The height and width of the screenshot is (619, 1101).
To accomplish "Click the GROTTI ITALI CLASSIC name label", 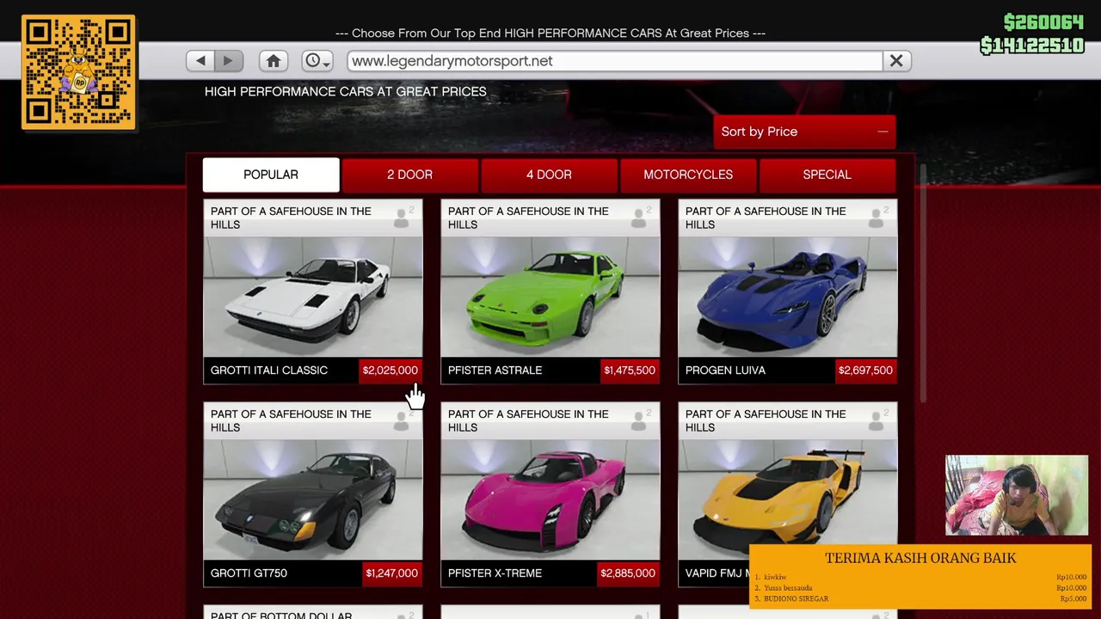I will [269, 371].
